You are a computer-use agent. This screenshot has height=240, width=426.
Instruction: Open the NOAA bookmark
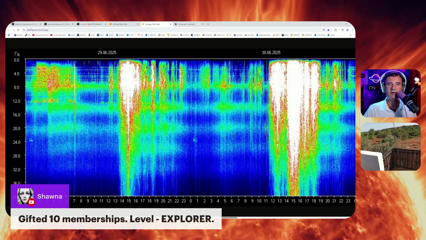point(110,35)
